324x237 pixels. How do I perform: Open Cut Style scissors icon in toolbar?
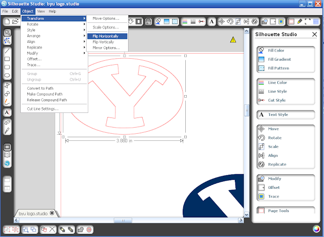point(201,21)
